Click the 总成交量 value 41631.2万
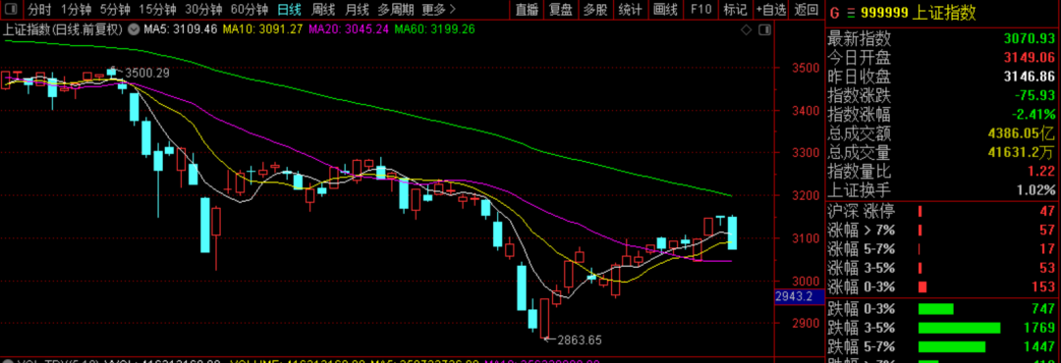Image resolution: width=1061 pixels, height=363 pixels. tap(1021, 153)
